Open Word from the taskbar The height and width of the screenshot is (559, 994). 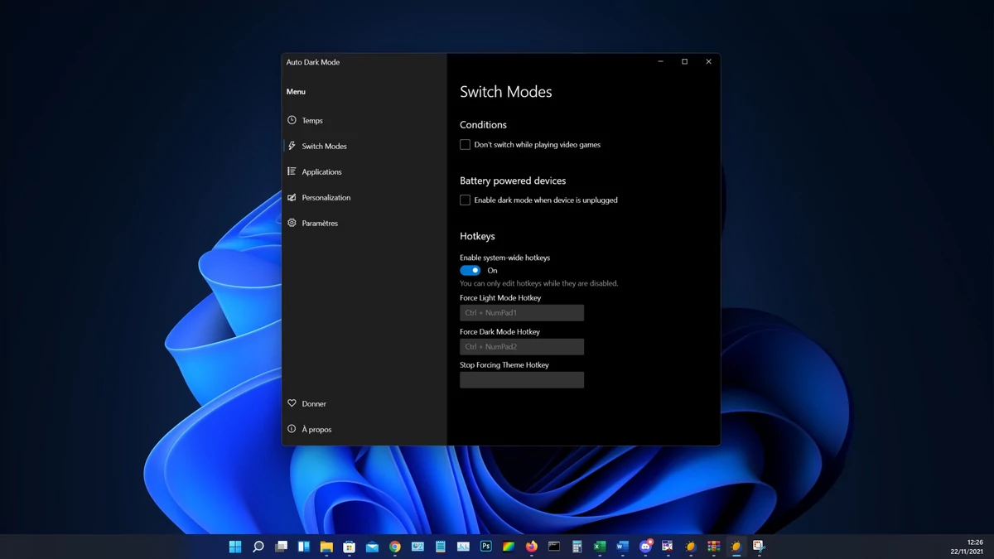pyautogui.click(x=623, y=547)
